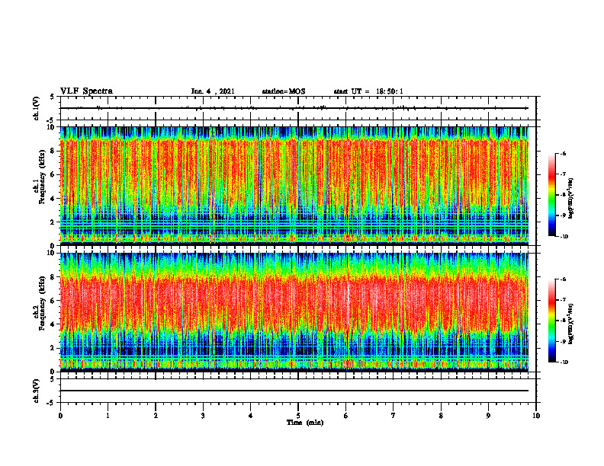Click the "ch.3(V)" axis label

point(36,391)
